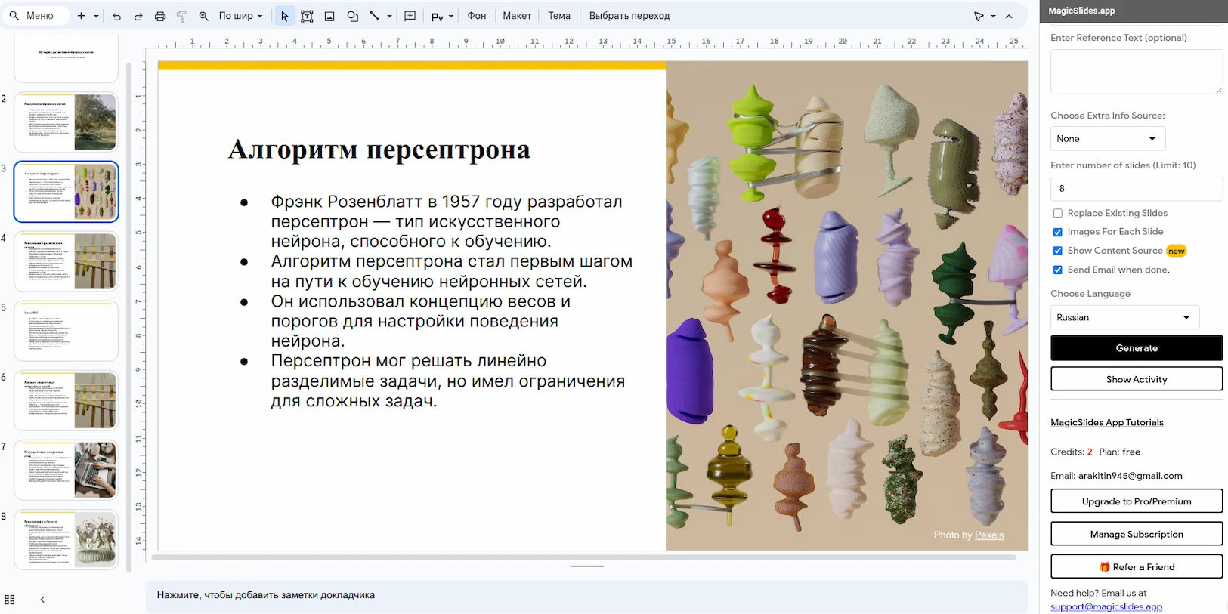Select the line tool
Screen dimensions: 1228x614
coord(374,16)
